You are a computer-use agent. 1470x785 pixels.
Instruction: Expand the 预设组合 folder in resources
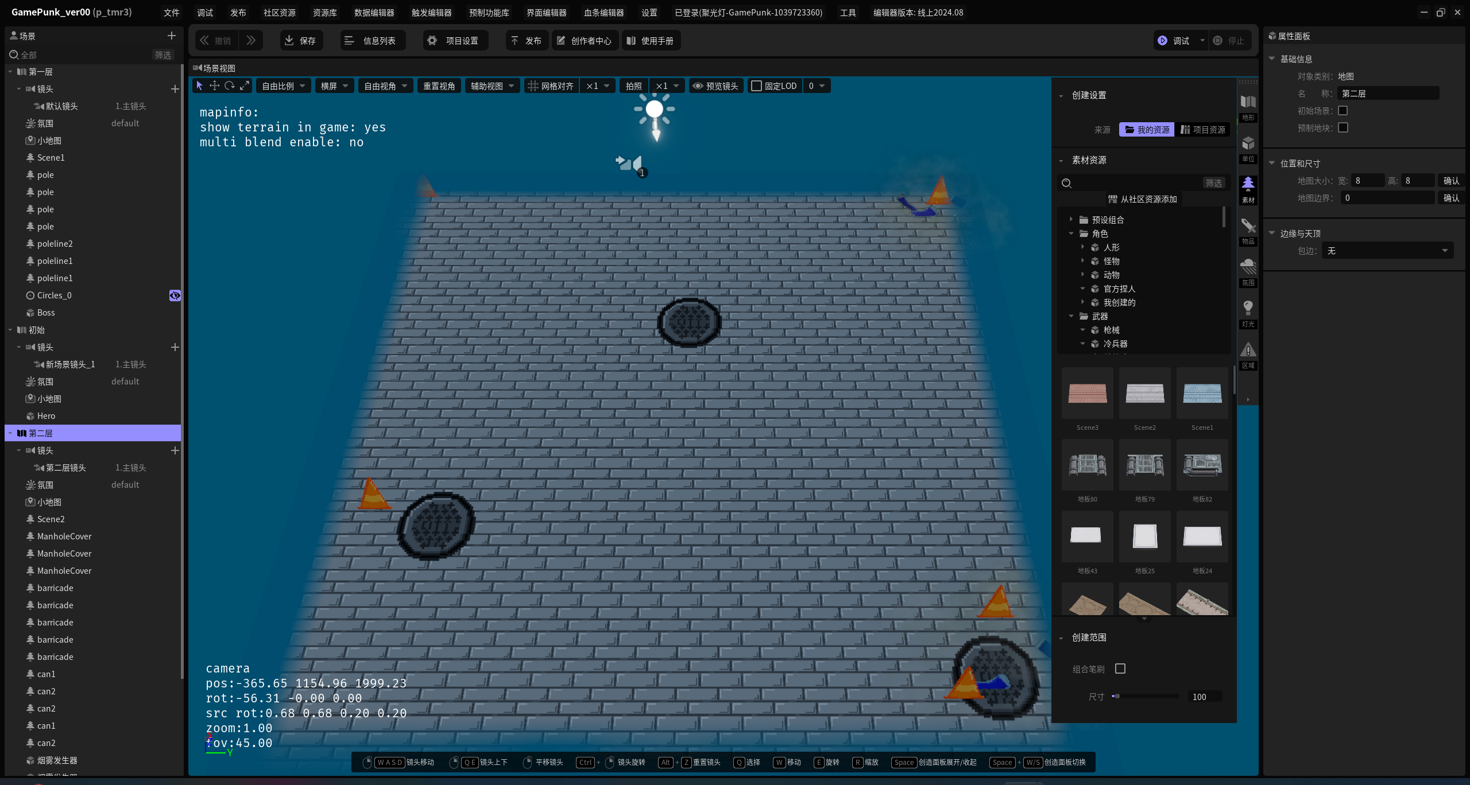[x=1071, y=220]
